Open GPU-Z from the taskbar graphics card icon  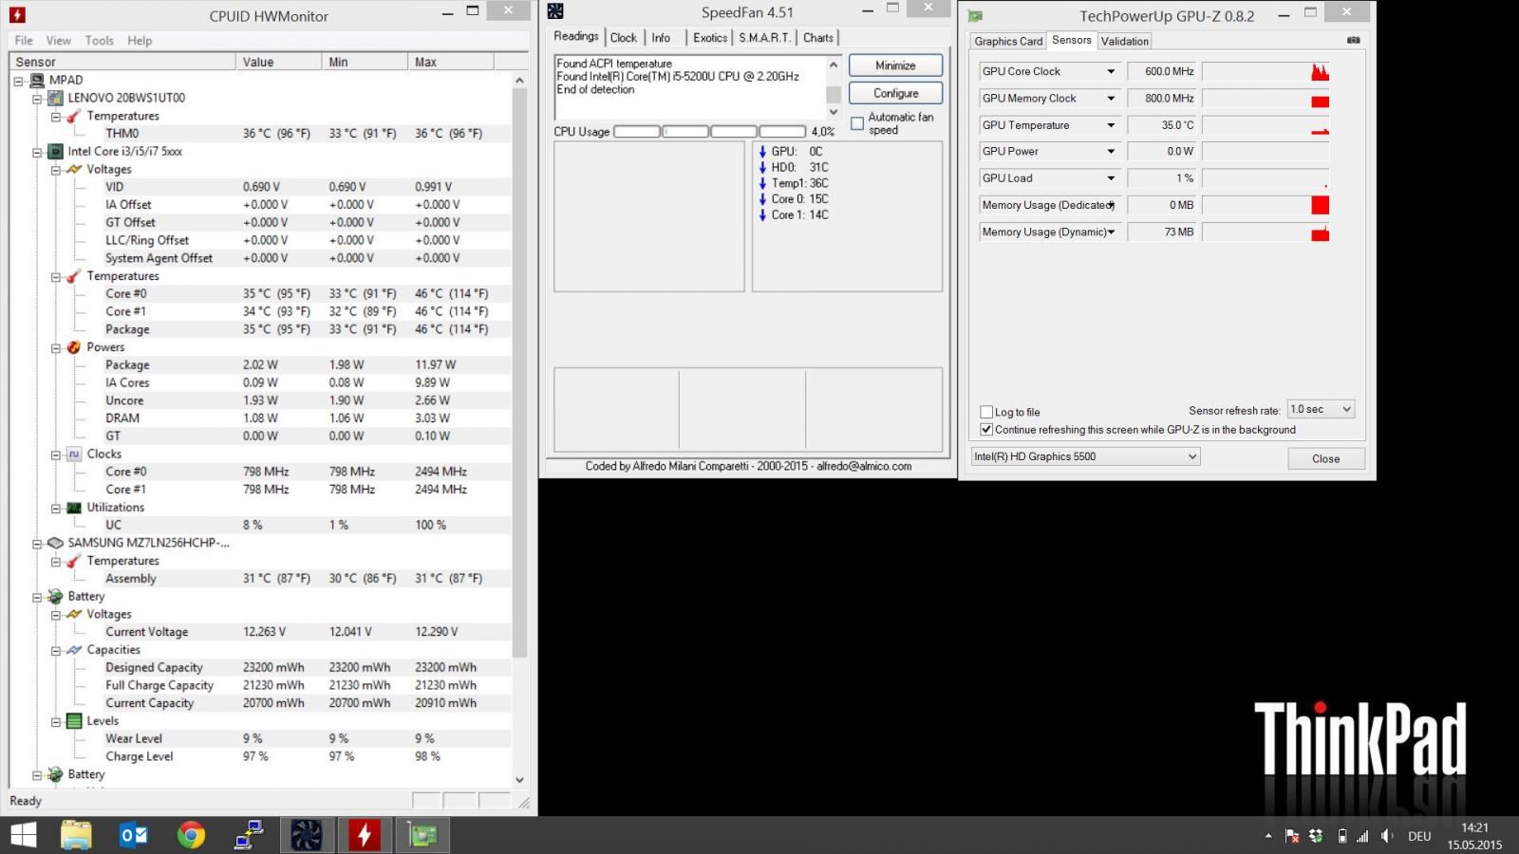[x=422, y=835]
